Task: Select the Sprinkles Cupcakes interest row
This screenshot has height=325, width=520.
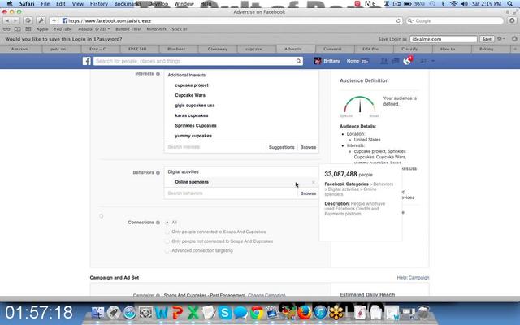Action: 241,126
